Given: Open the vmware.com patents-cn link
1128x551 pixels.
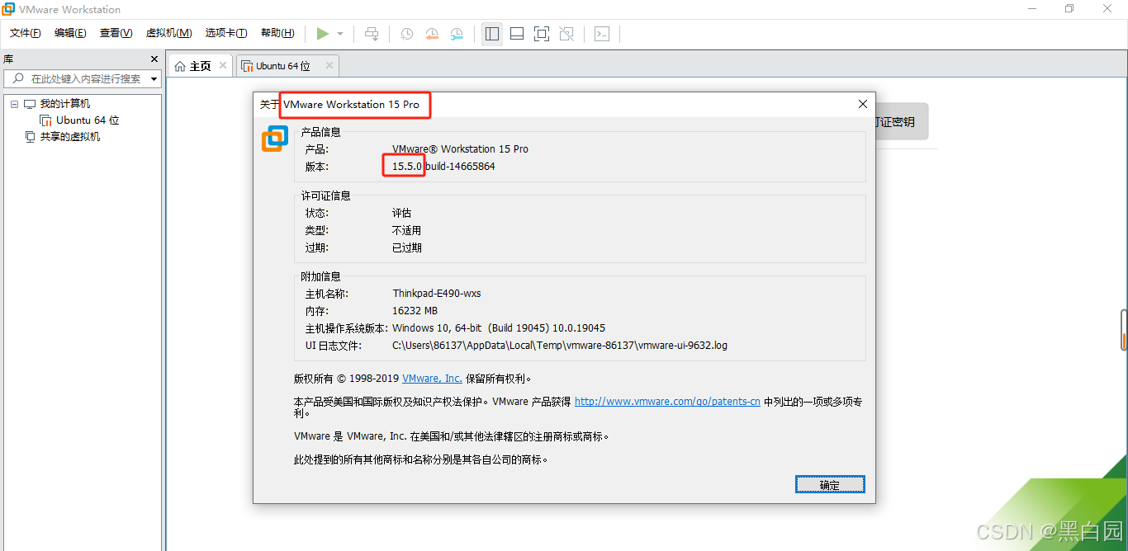Looking at the screenshot, I should point(667,402).
